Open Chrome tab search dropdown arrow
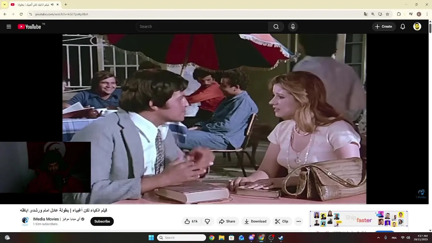Viewport: 432px width, 243px height. pyautogui.click(x=4, y=5)
